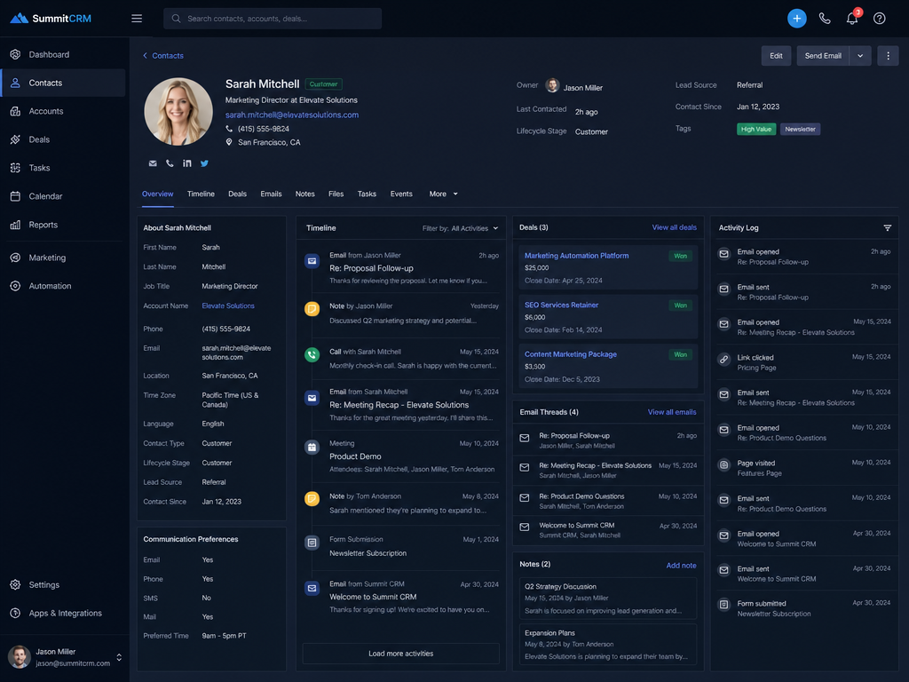This screenshot has height=682, width=909.
Task: Open the Q2 Strategy Discussion note
Action: click(x=608, y=599)
